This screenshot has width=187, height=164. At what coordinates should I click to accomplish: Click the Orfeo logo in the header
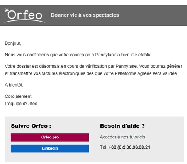tap(25, 15)
